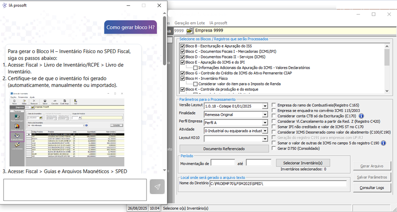Screen dimensions: 397x212
Task: Open the IA prosoft menu item
Action: tap(218, 23)
